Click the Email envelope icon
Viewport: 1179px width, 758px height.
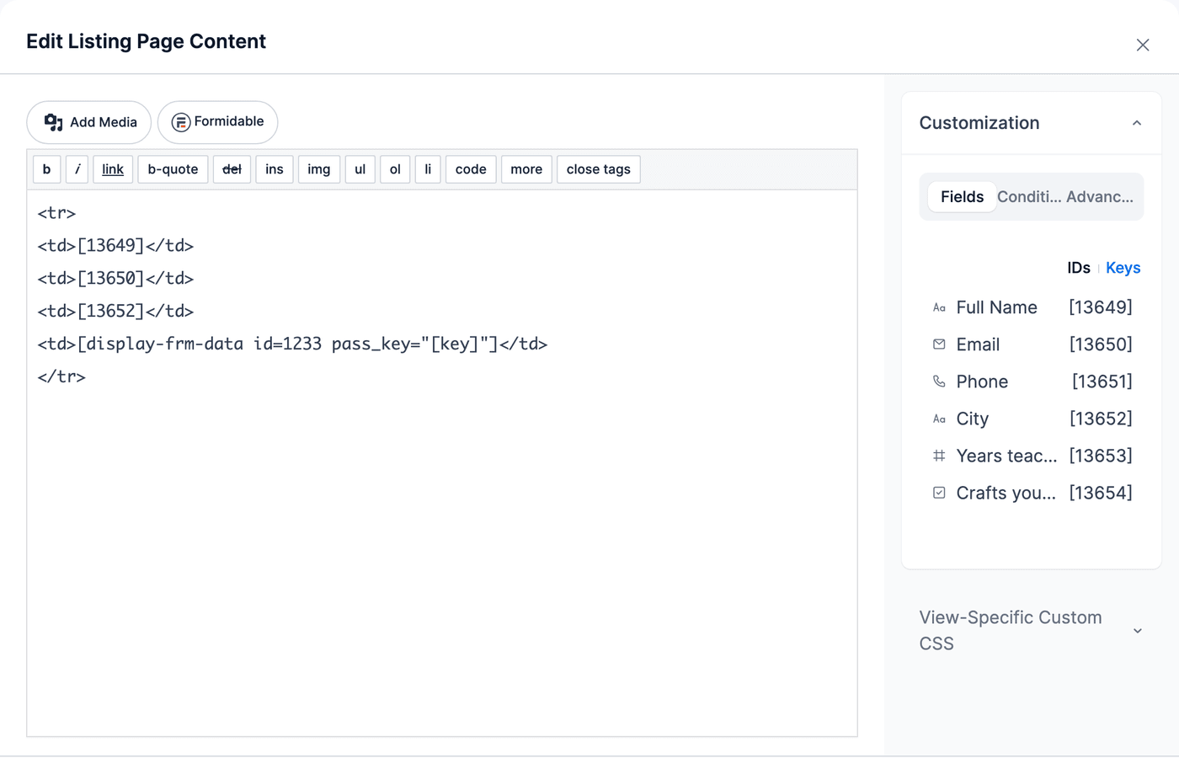point(939,344)
